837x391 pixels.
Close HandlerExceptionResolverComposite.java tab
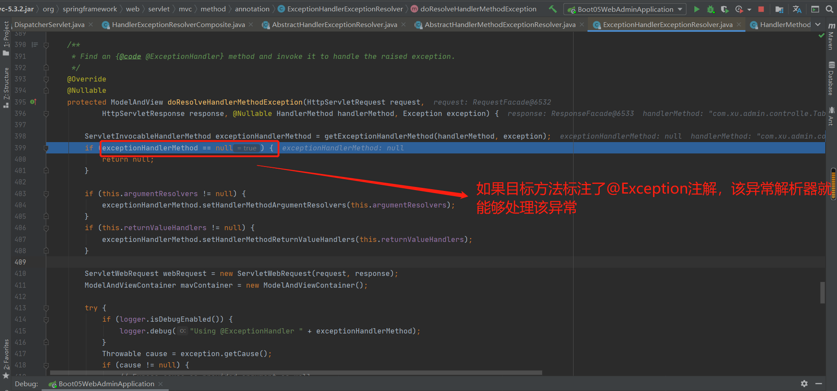pos(251,24)
